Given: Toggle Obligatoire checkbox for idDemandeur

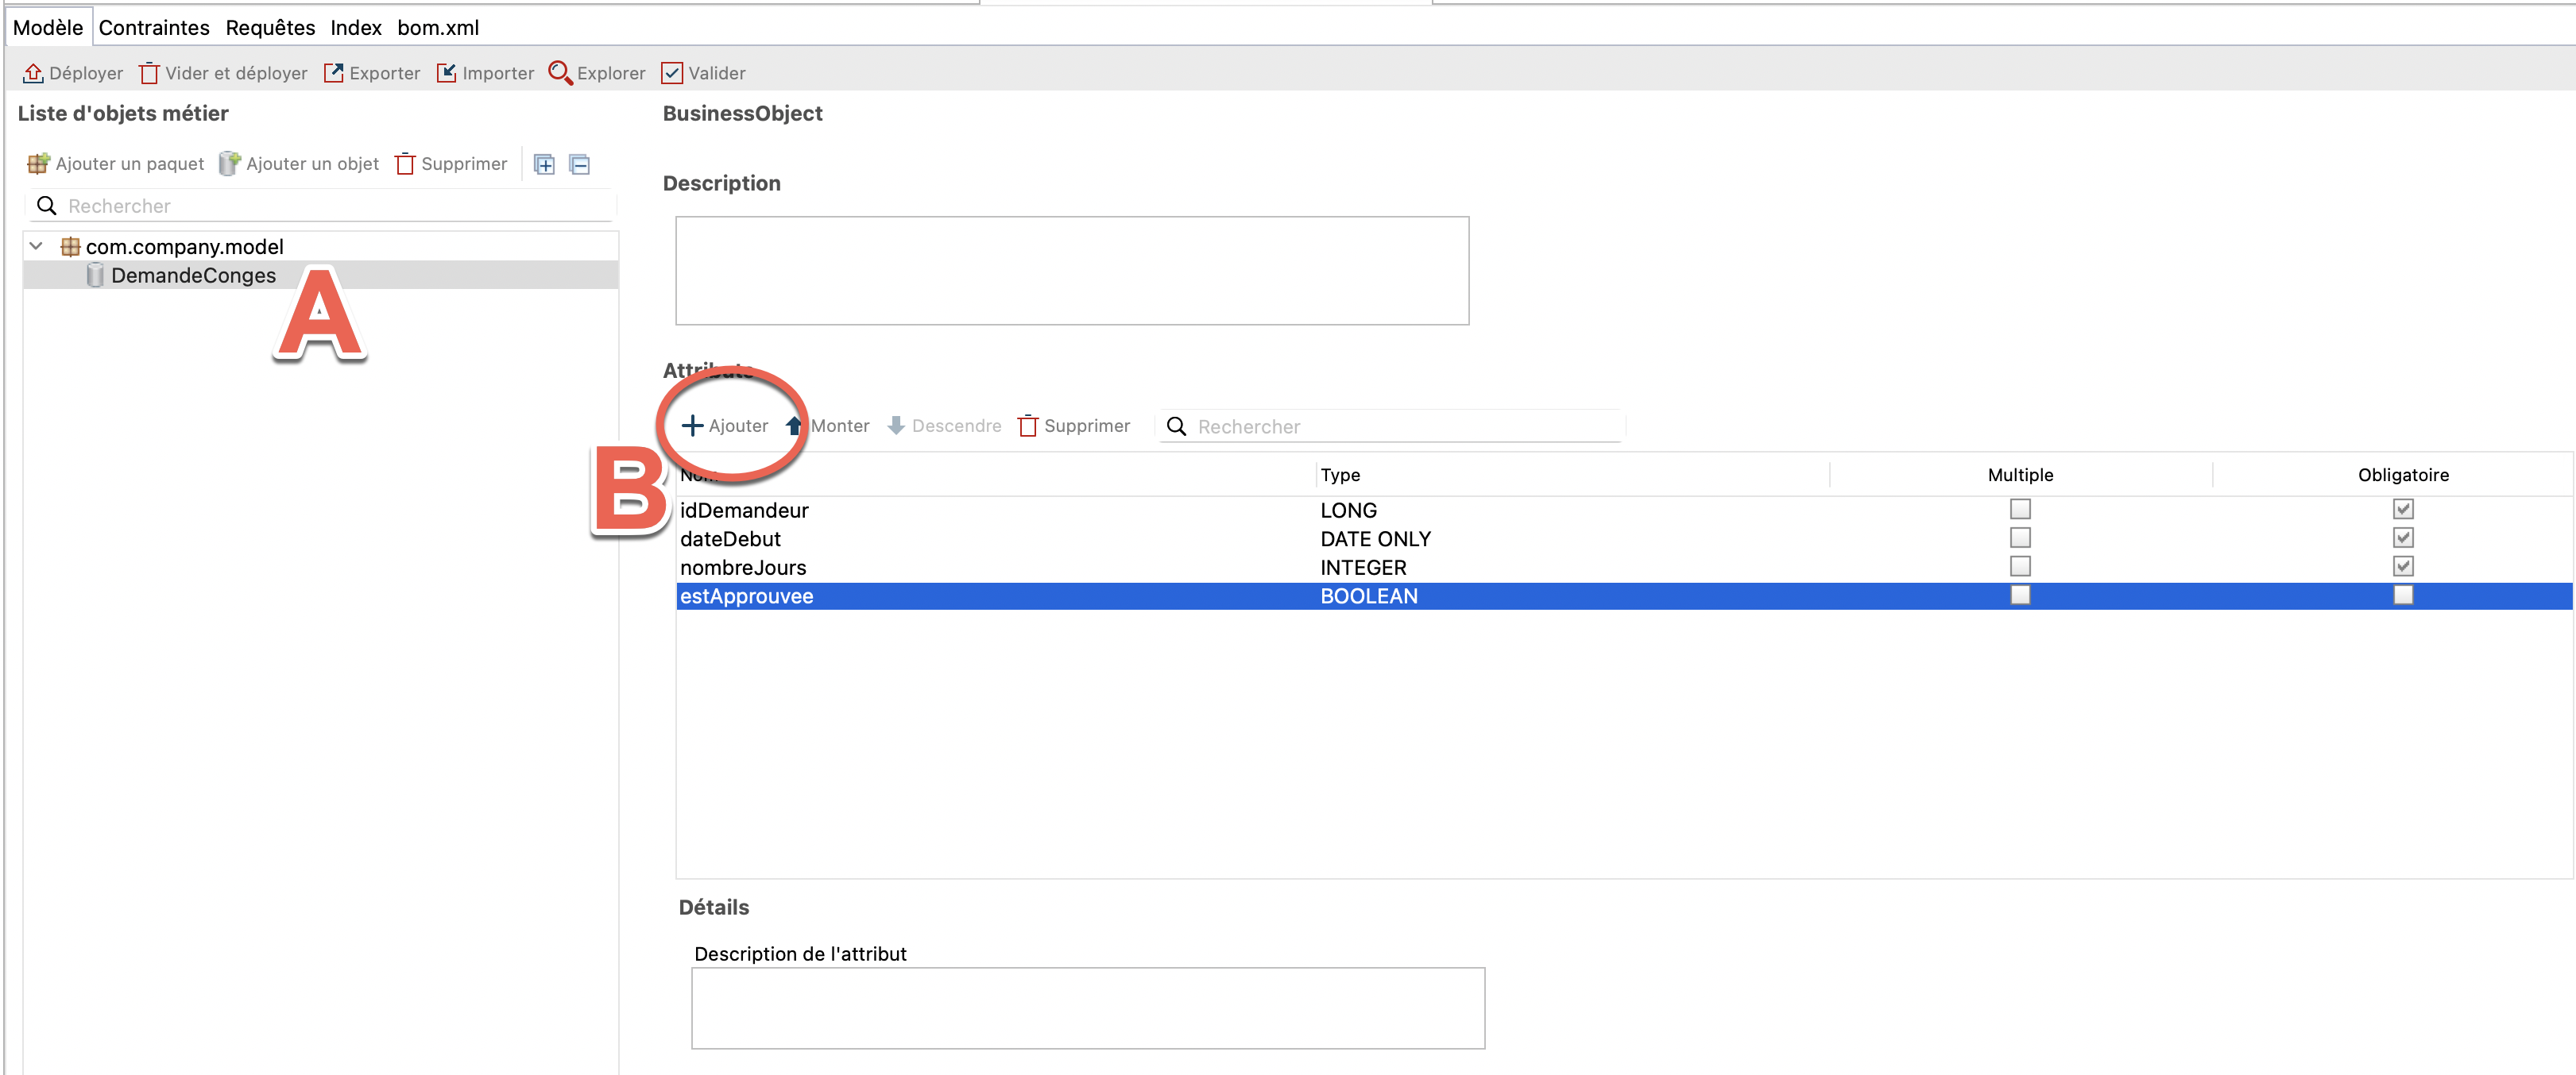Looking at the screenshot, I should pos(2403,510).
